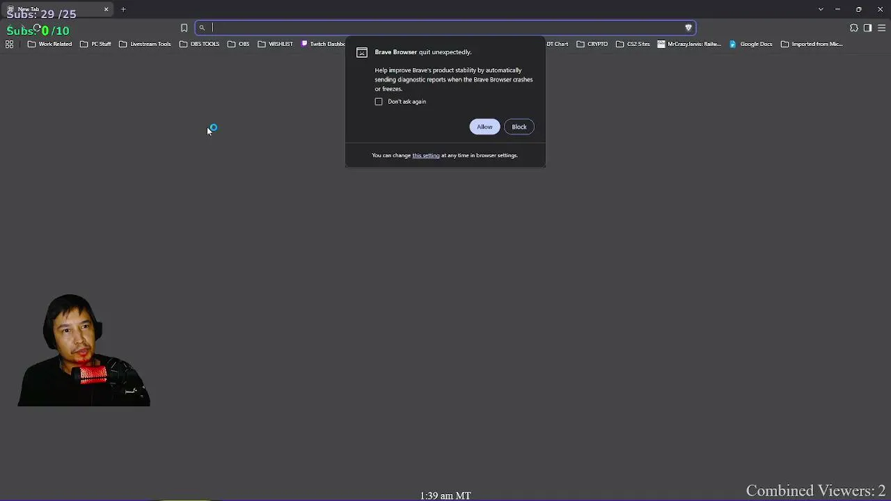Close the New Tab tab

[106, 9]
